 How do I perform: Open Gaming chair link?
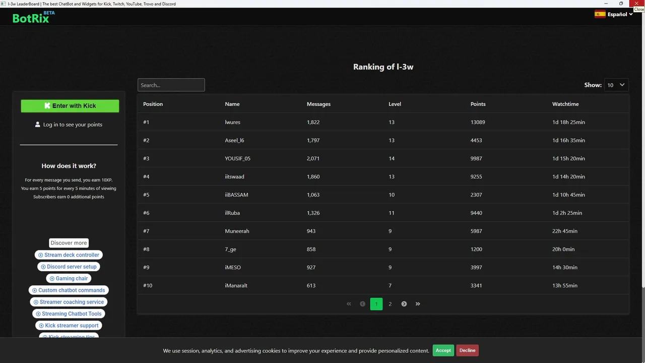69,278
